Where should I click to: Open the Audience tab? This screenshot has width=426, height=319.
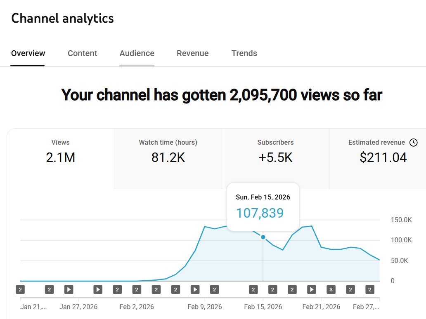[x=137, y=53]
